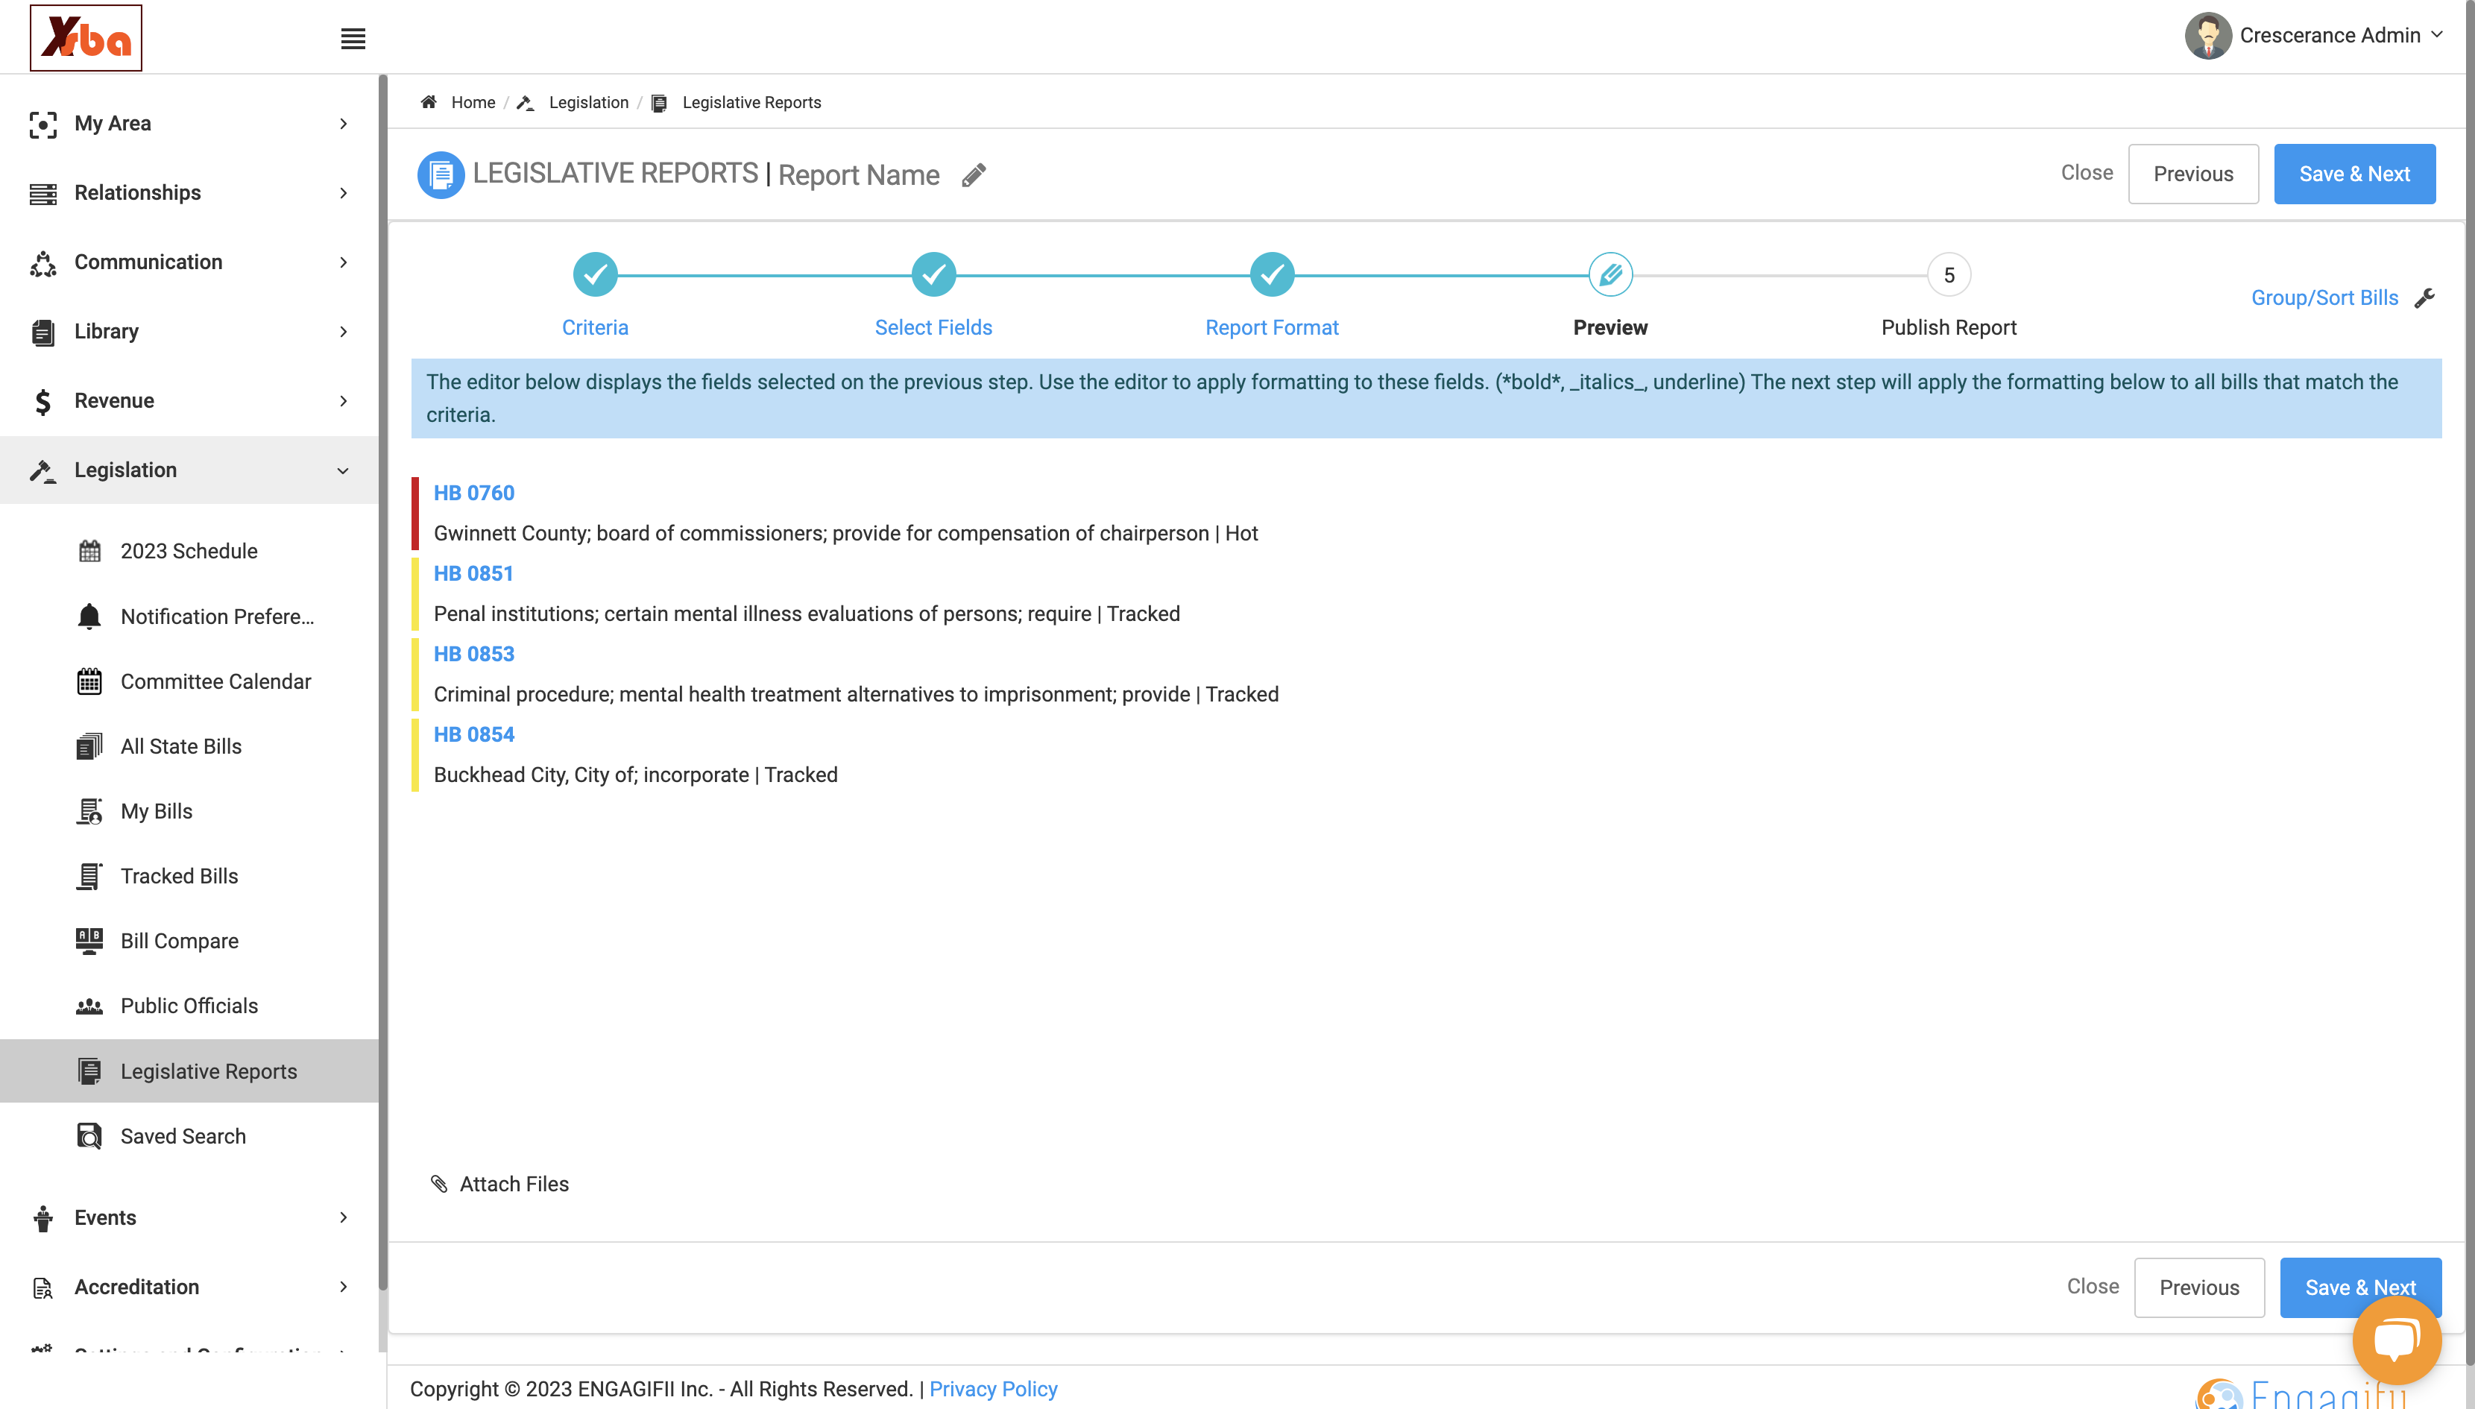
Task: Click the Attach Files paperclip icon
Action: coord(439,1184)
